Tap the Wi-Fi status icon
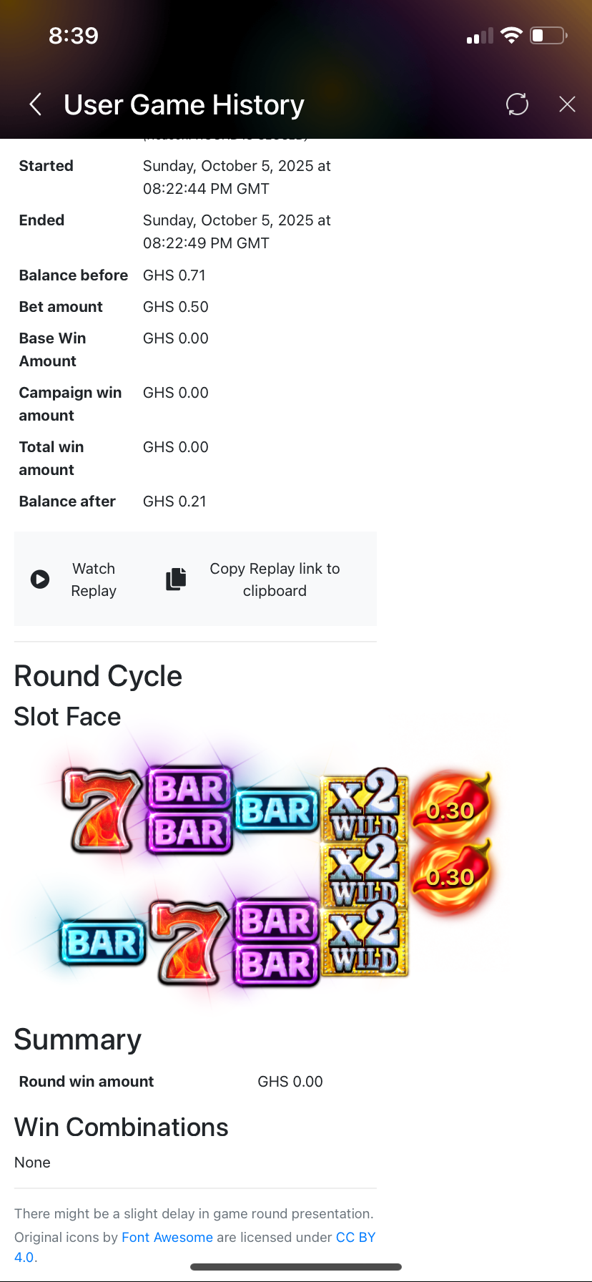592x1282 pixels. point(511,36)
